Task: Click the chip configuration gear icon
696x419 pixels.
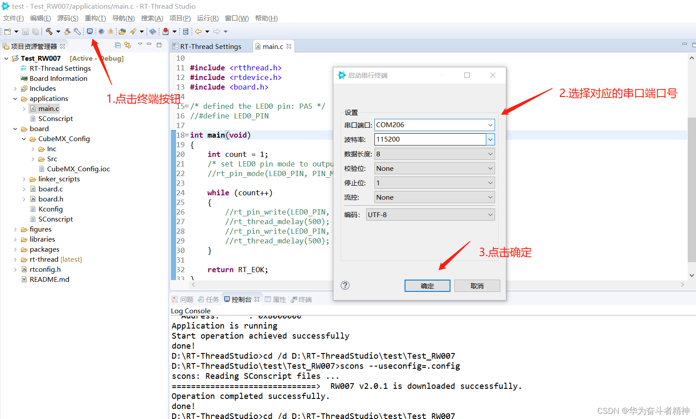Action: (101, 31)
